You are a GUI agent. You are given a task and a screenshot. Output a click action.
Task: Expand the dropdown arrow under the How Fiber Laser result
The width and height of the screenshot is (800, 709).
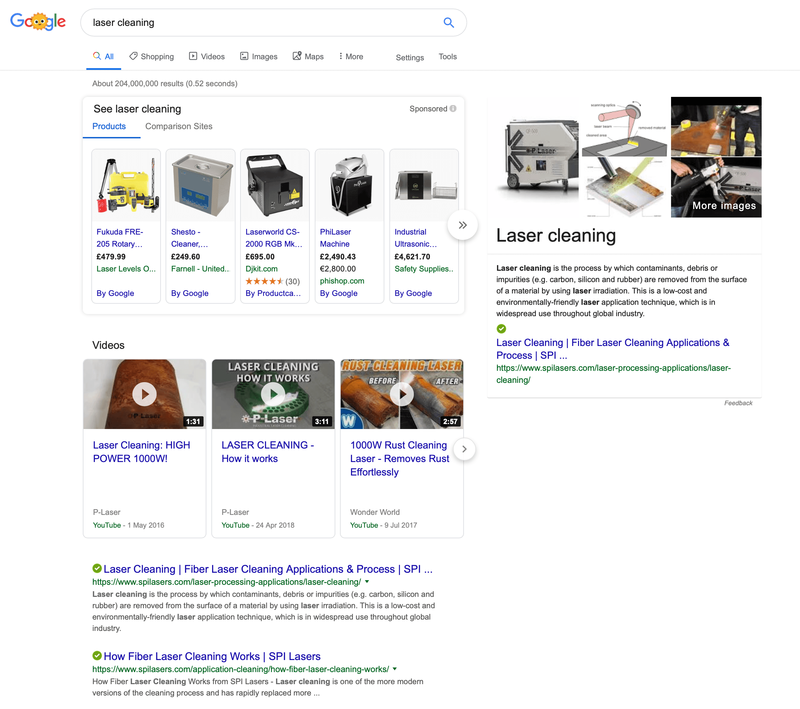(395, 669)
